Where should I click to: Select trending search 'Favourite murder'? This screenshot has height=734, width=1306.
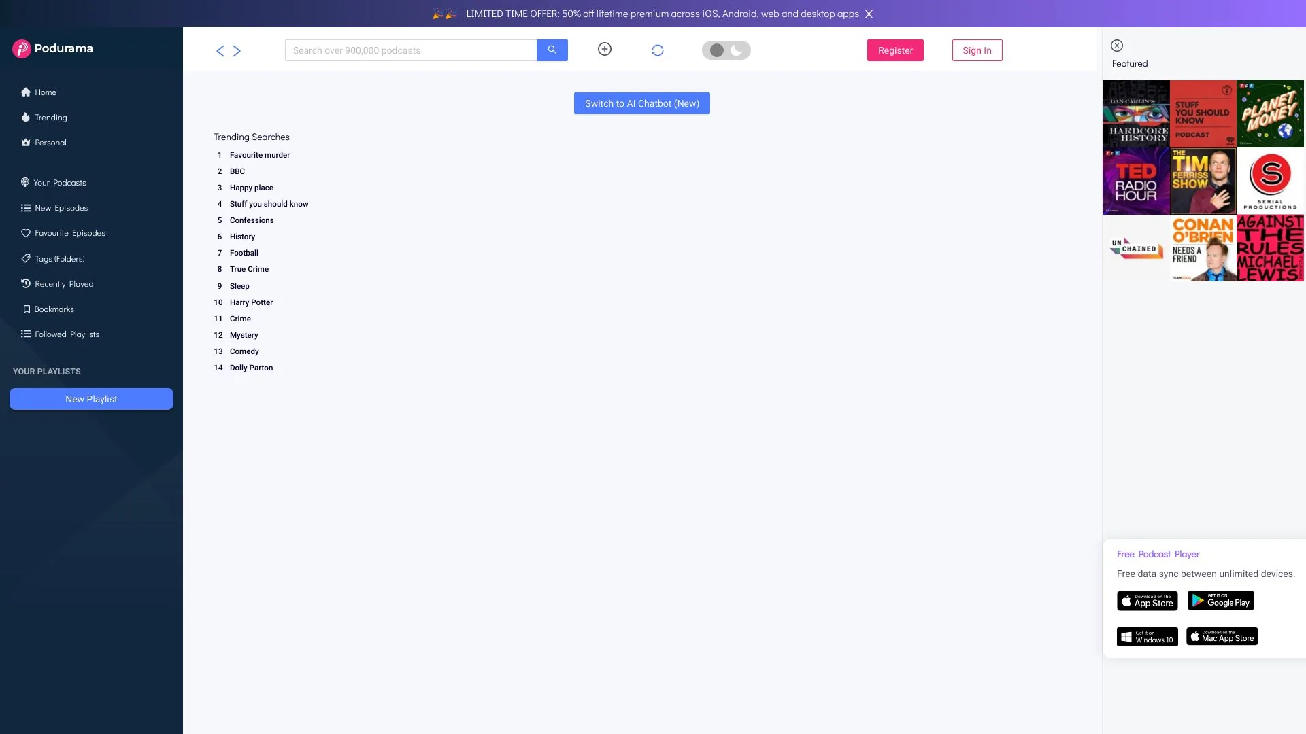coord(260,155)
